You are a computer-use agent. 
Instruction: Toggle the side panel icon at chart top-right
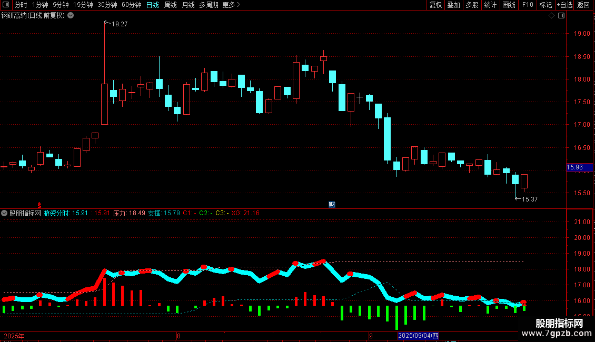(x=561, y=16)
